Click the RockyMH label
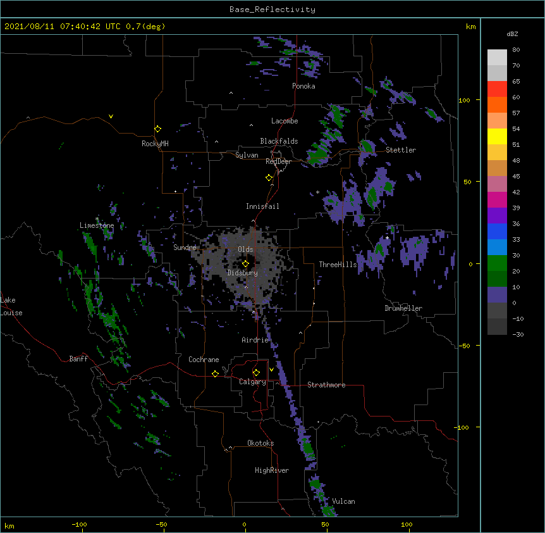The image size is (545, 533). tap(155, 144)
